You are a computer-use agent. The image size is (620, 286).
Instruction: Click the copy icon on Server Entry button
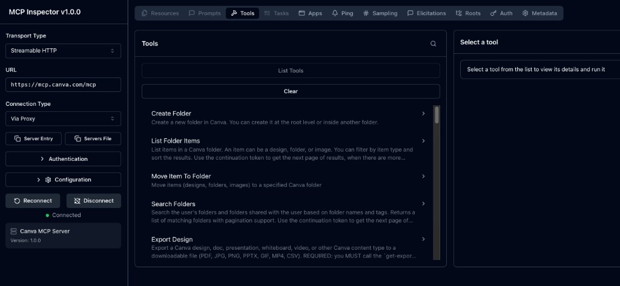coord(18,138)
